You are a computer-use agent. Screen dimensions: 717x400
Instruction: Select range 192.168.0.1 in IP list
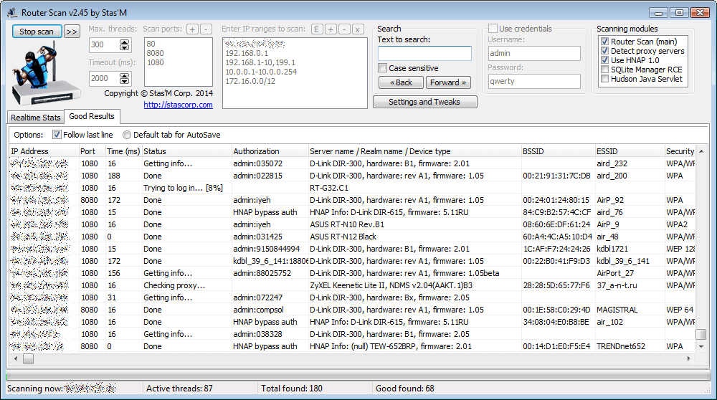click(247, 53)
